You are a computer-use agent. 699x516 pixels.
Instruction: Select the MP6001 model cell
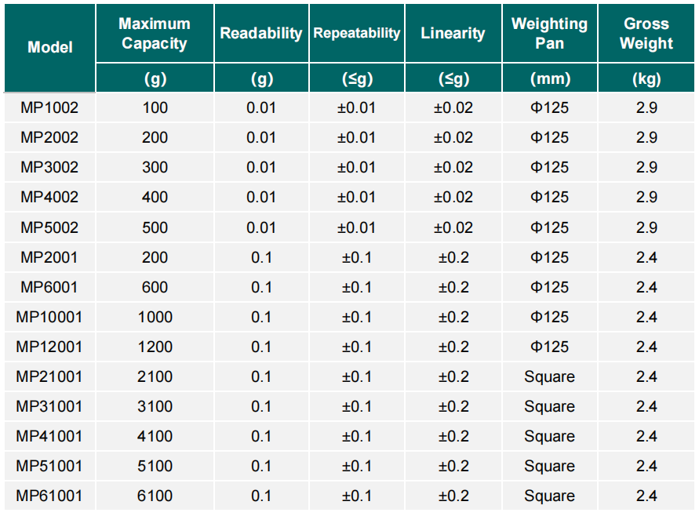(x=49, y=287)
